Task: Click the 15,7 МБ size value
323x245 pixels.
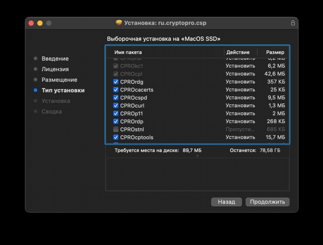Action: (x=275, y=137)
